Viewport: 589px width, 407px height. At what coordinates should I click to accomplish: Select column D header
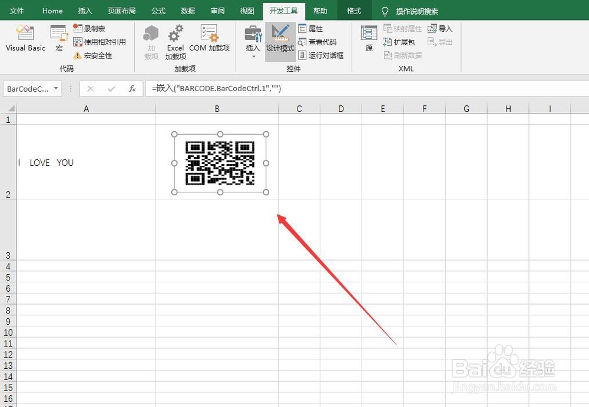coord(340,108)
